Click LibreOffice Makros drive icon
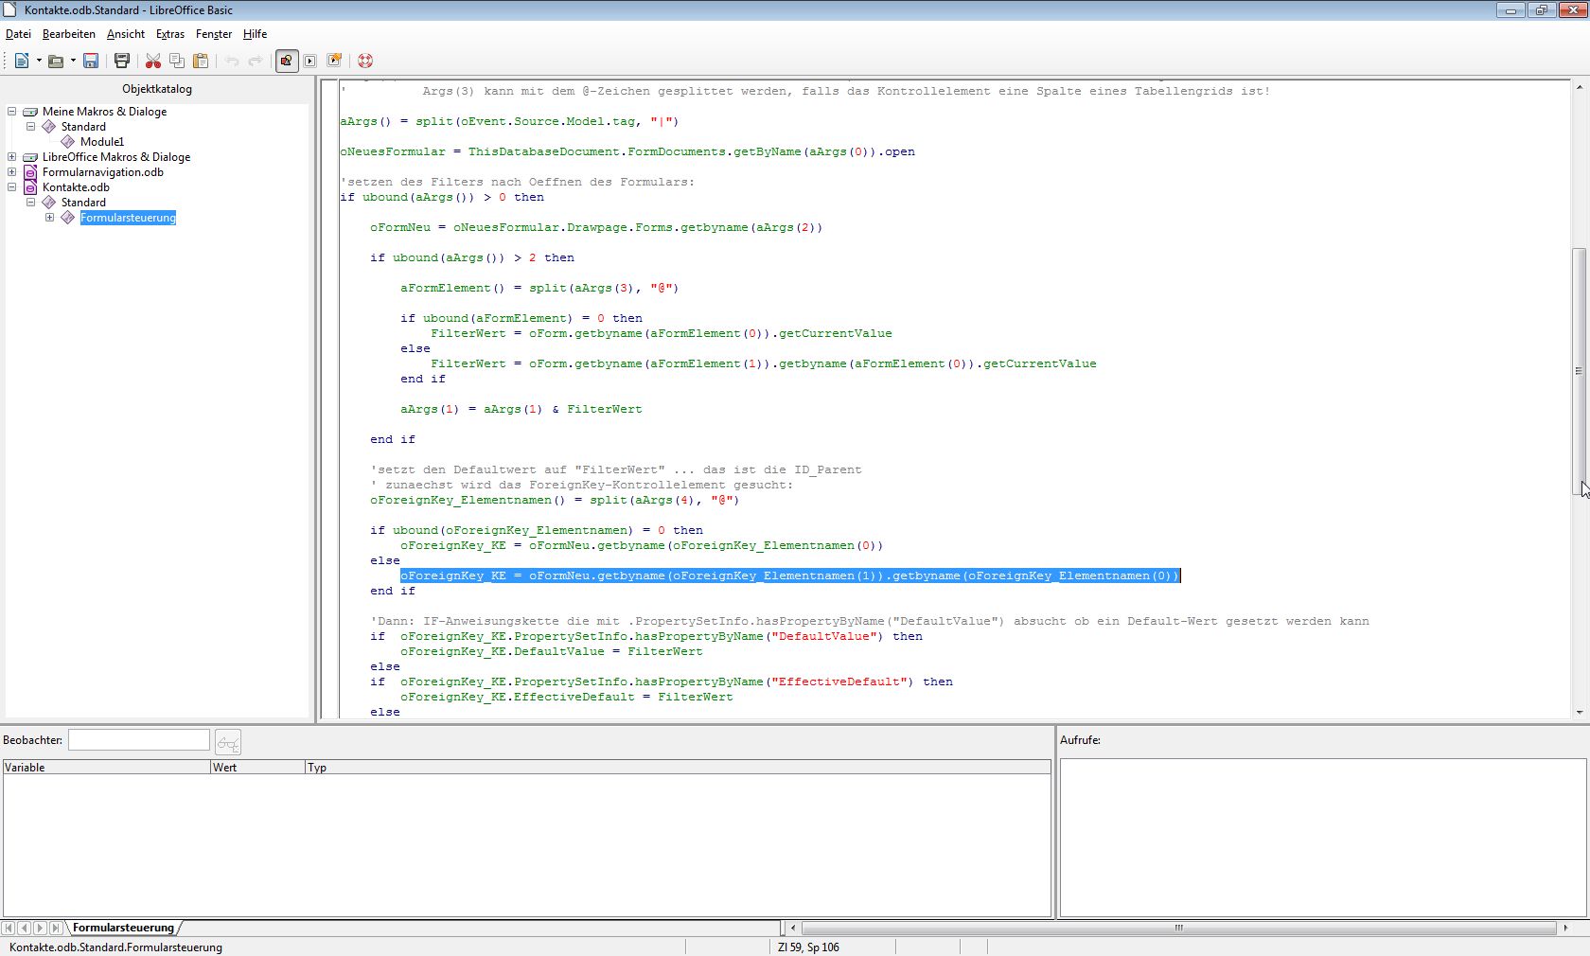The width and height of the screenshot is (1590, 956). [30, 157]
